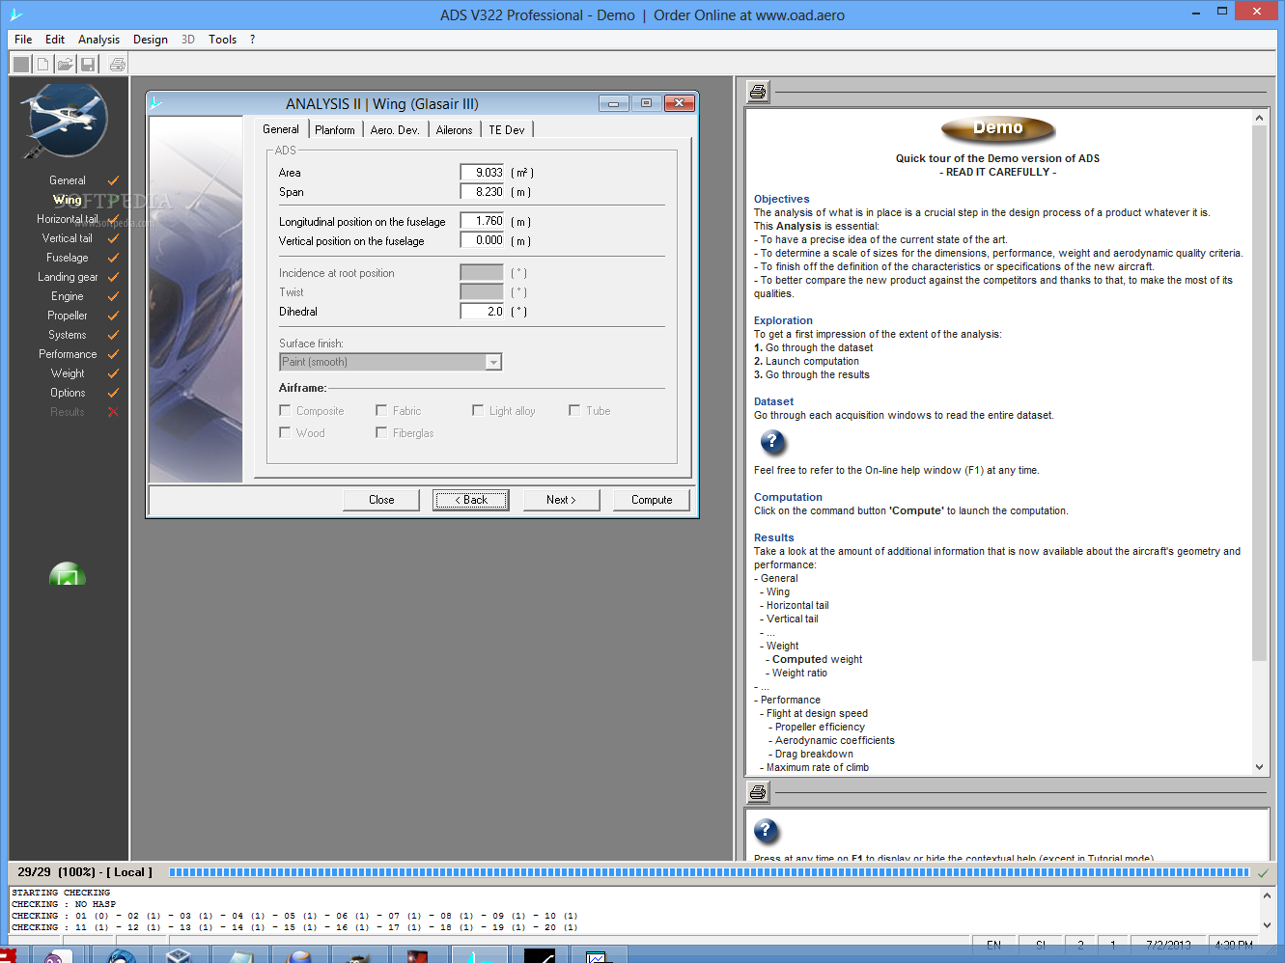Enable the Wood airframe checkbox
This screenshot has width=1285, height=963.
pos(285,432)
